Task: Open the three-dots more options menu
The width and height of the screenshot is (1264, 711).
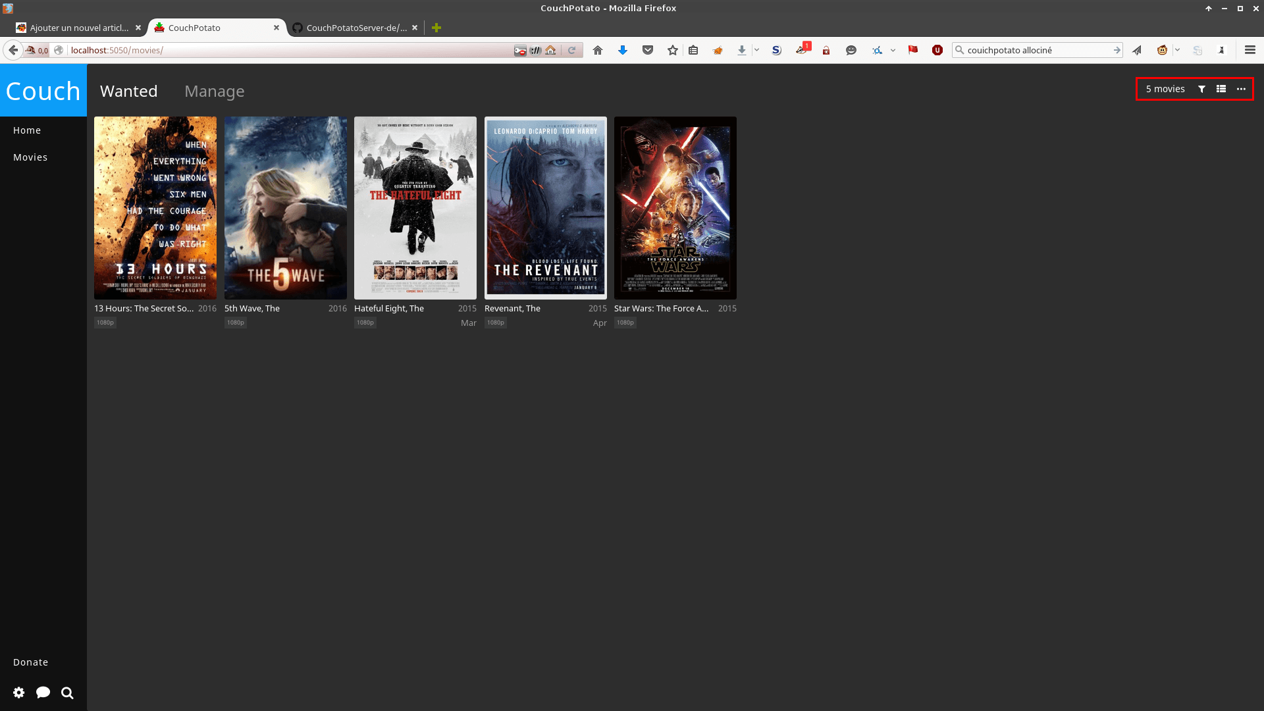Action: click(x=1241, y=89)
